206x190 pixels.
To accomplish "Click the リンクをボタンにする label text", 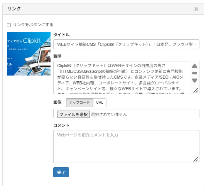I will click(33, 25).
